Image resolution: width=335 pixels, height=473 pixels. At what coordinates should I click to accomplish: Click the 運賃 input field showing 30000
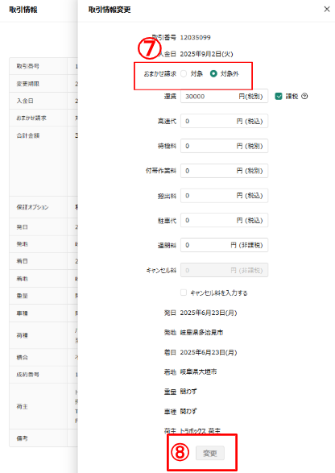pos(224,96)
